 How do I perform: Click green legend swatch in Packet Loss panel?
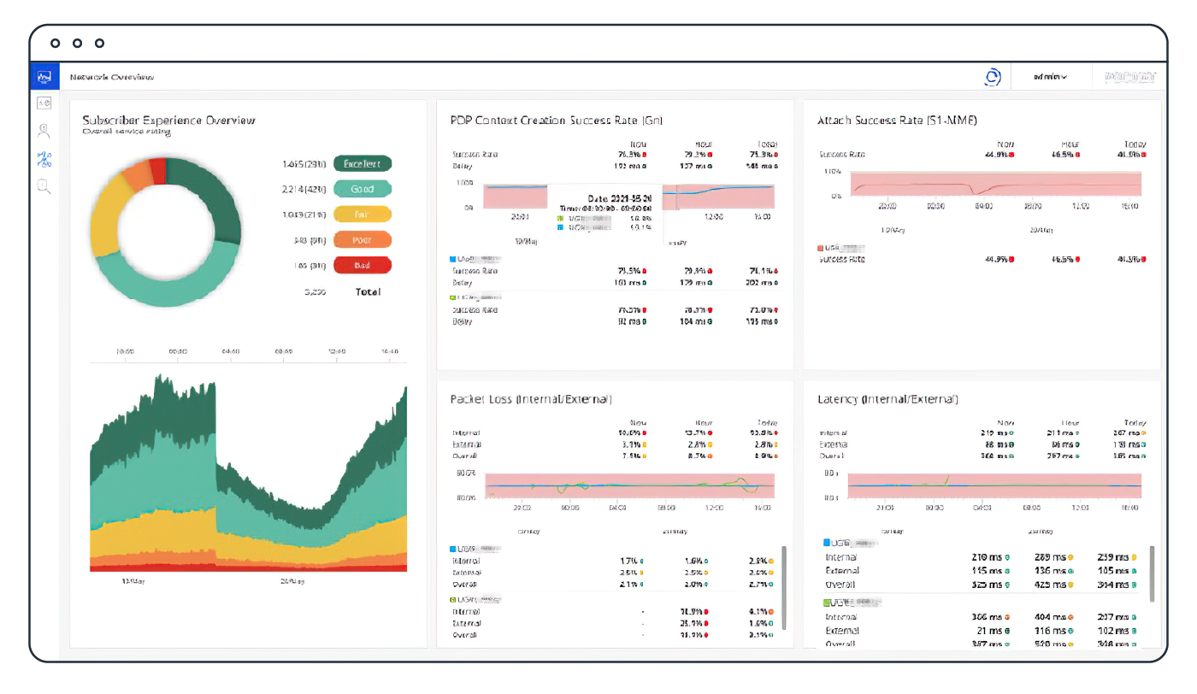tap(453, 600)
